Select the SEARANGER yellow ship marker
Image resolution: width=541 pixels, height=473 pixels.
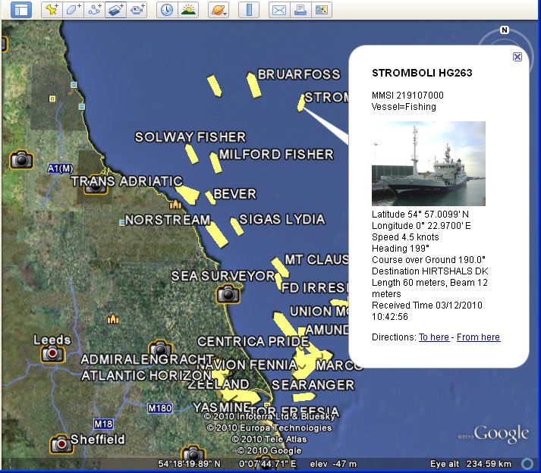click(304, 396)
